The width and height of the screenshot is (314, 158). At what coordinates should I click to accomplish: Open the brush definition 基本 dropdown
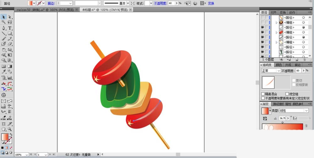click(x=128, y=3)
